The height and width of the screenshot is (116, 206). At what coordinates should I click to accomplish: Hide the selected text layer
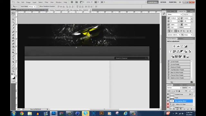click(x=168, y=101)
